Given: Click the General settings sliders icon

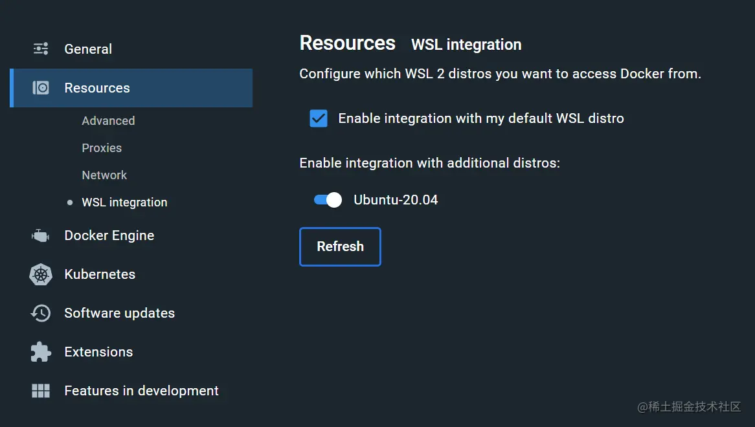Looking at the screenshot, I should coord(41,49).
